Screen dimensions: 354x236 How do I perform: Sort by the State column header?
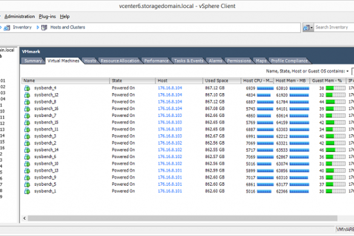(x=133, y=80)
